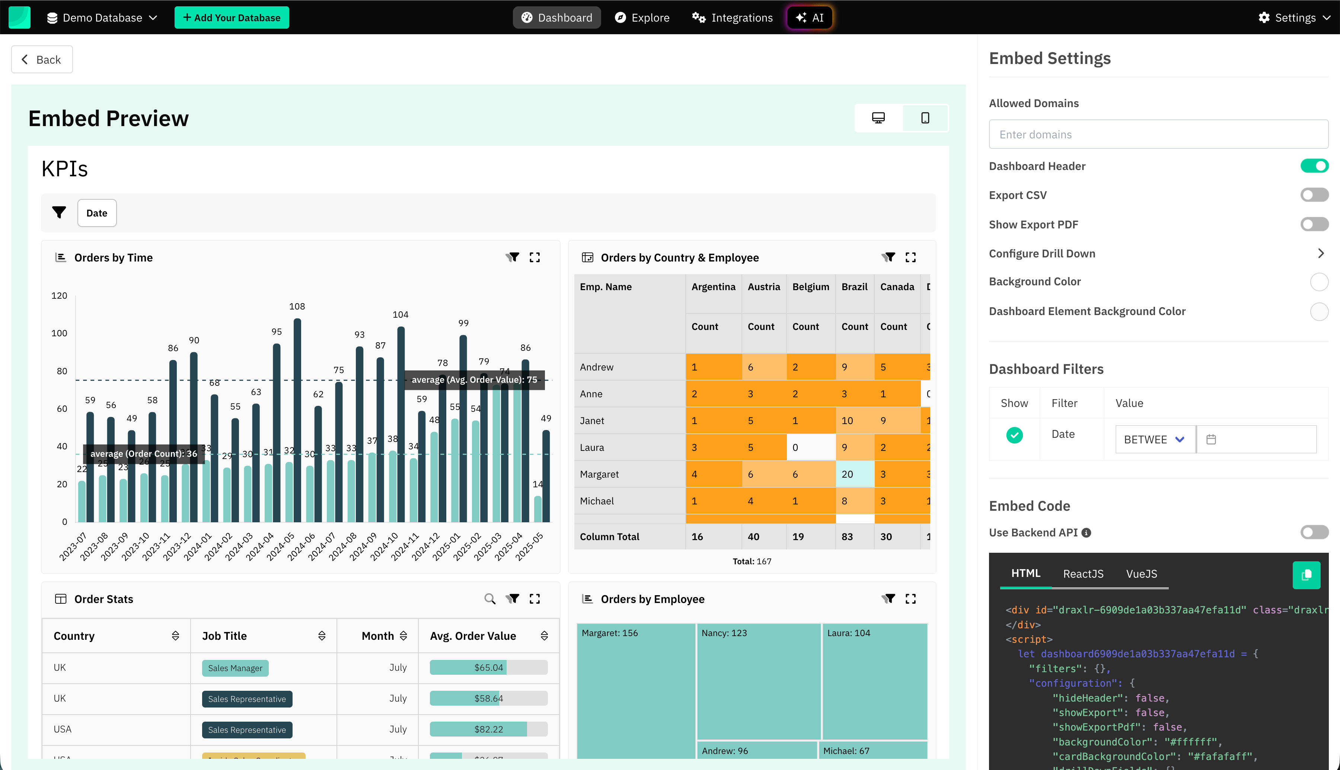Viewport: 1340px width, 770px height.
Task: Expand the Orders by Time chart to fullscreen
Action: (535, 257)
